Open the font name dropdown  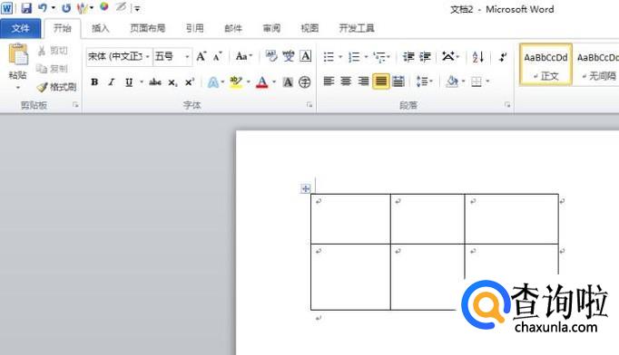coord(147,57)
